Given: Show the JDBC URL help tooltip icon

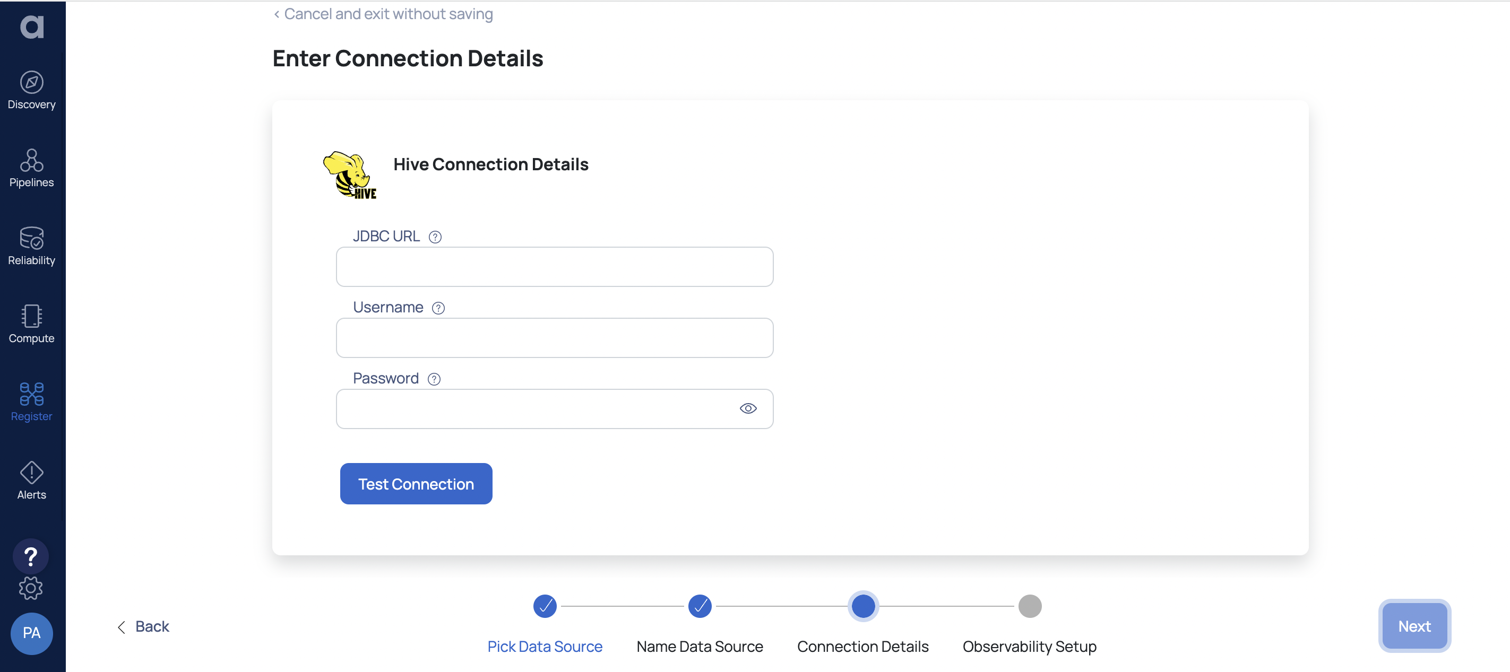Looking at the screenshot, I should 435,237.
